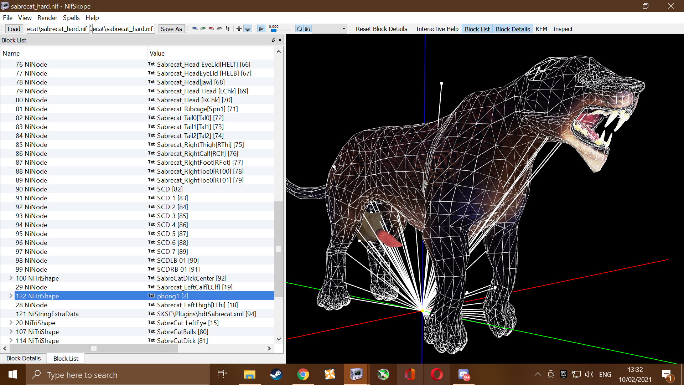Click Txt icon on the phong1 row
Image resolution: width=684 pixels, height=385 pixels.
[x=151, y=296]
